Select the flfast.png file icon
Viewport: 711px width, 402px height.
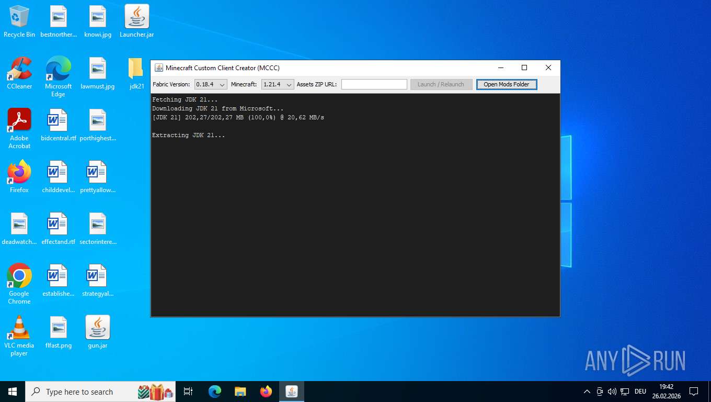[x=59, y=332]
